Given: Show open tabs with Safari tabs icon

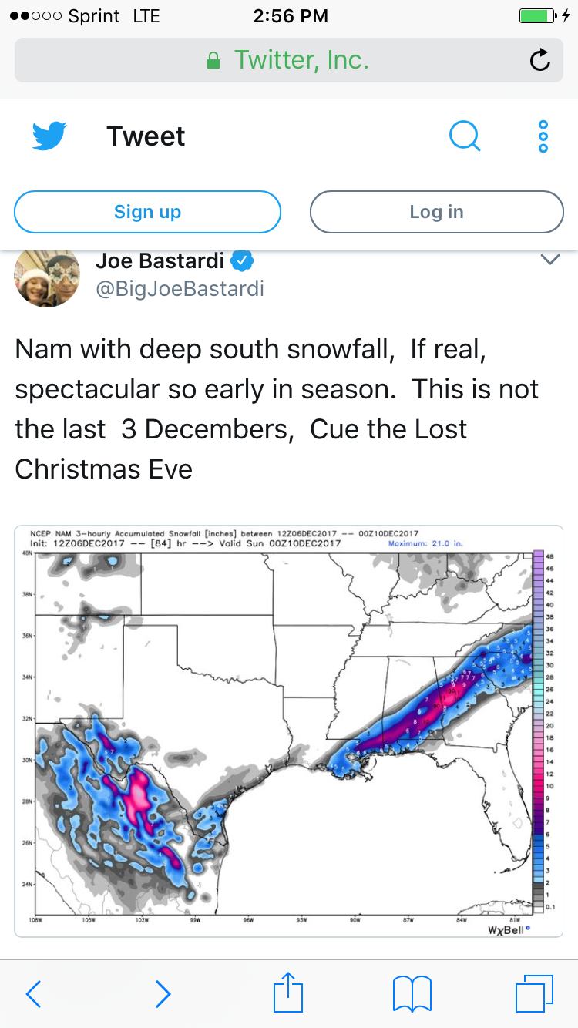Looking at the screenshot, I should point(534,993).
